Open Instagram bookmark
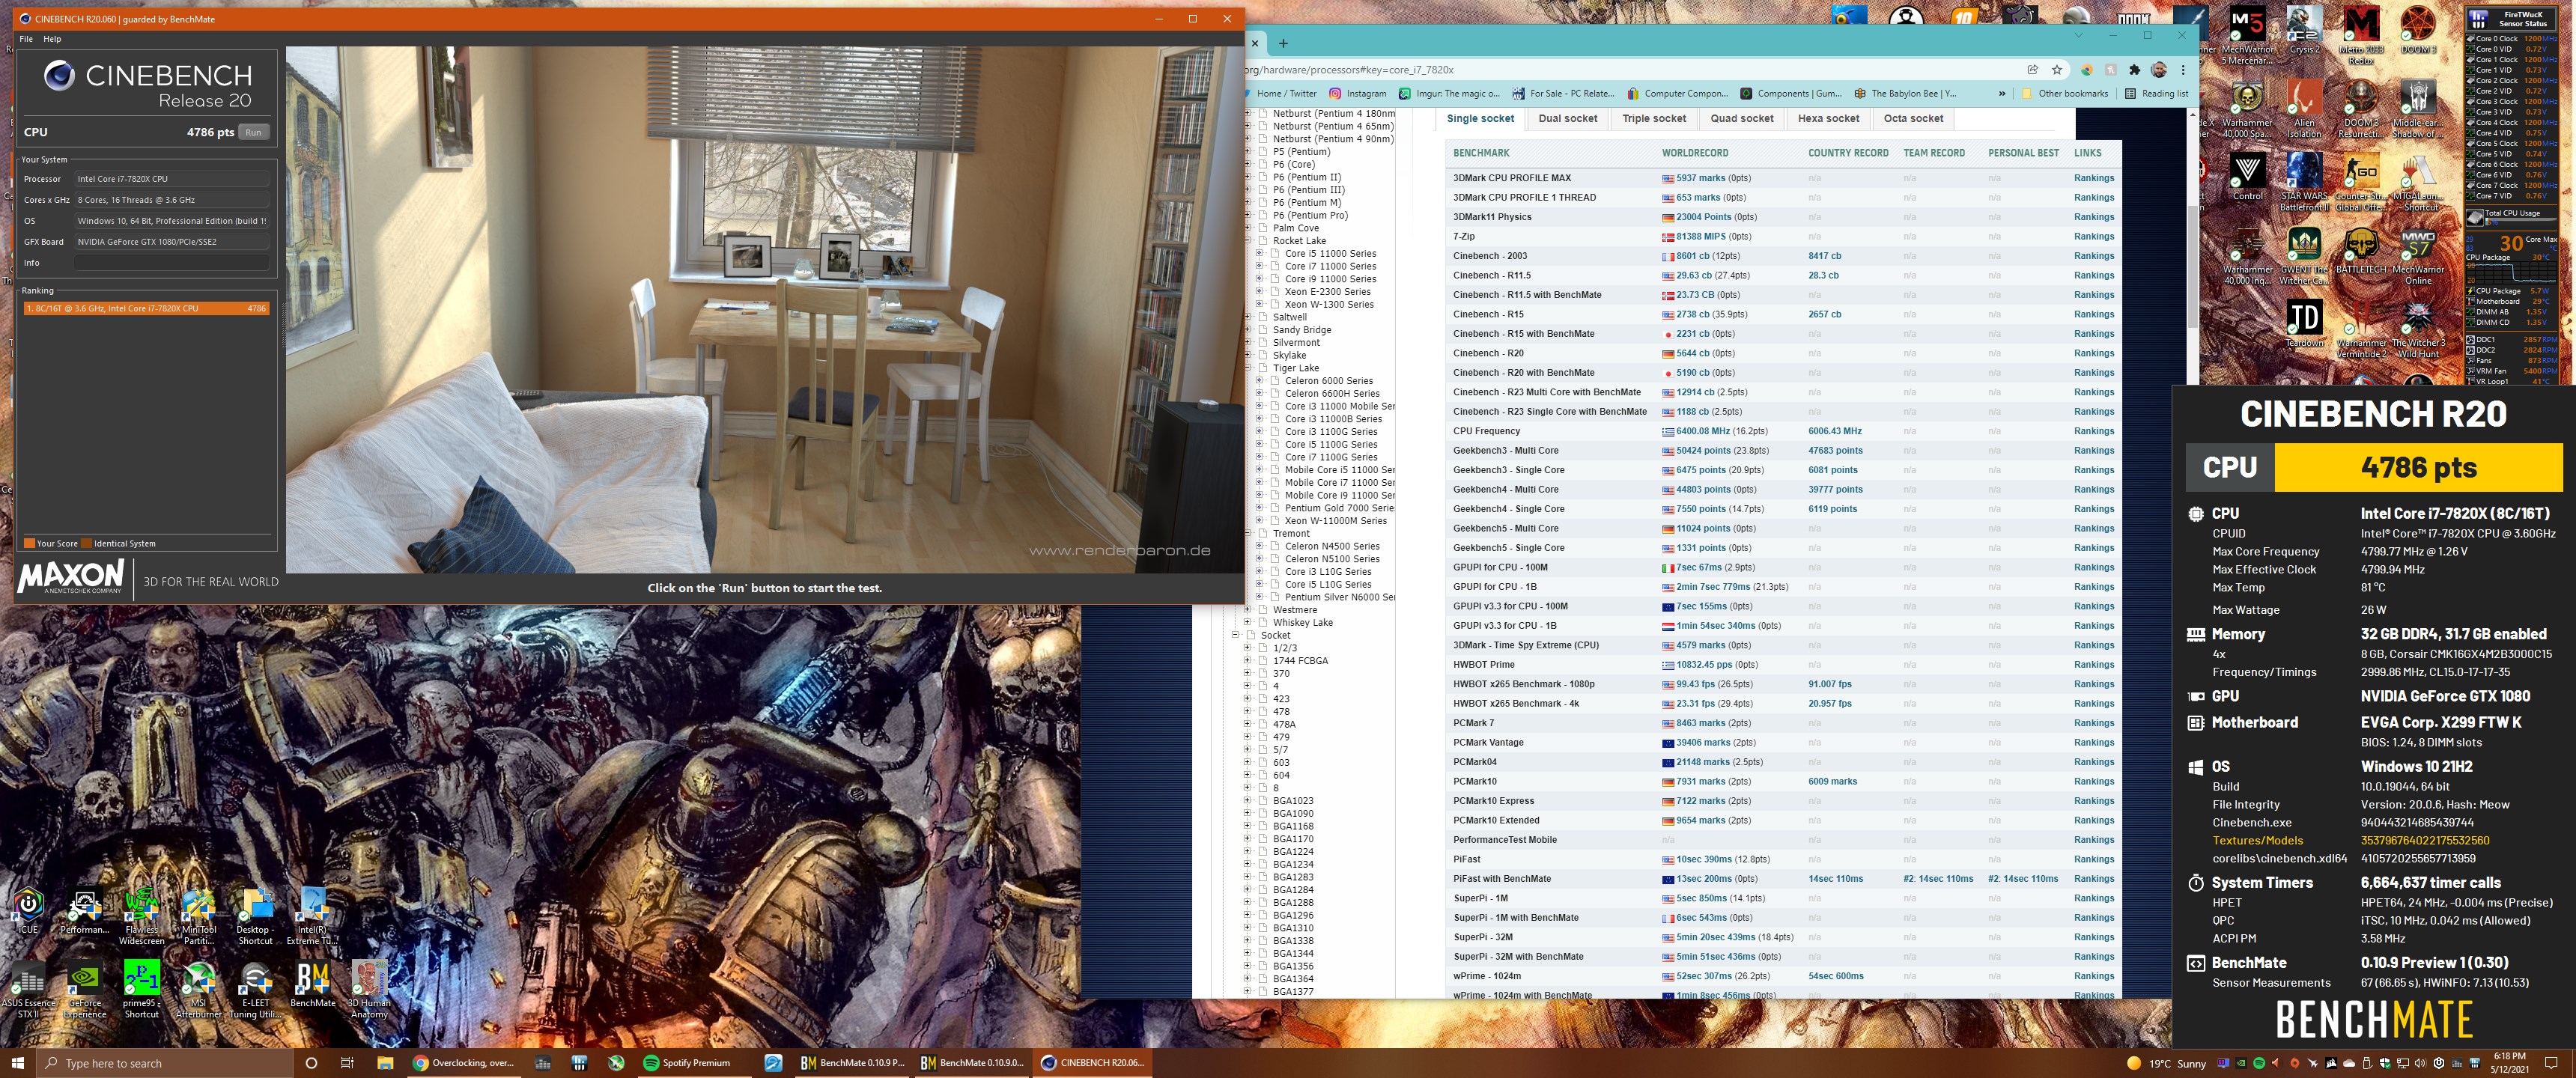Viewport: 2576px width, 1078px height. pyautogui.click(x=1357, y=94)
